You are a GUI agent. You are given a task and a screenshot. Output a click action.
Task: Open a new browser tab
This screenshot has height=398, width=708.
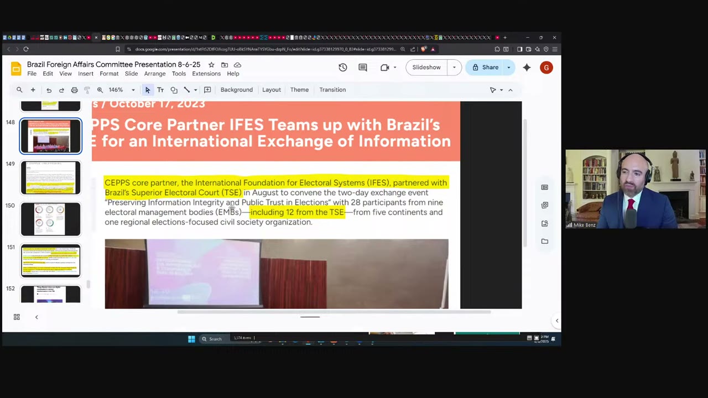coord(505,38)
